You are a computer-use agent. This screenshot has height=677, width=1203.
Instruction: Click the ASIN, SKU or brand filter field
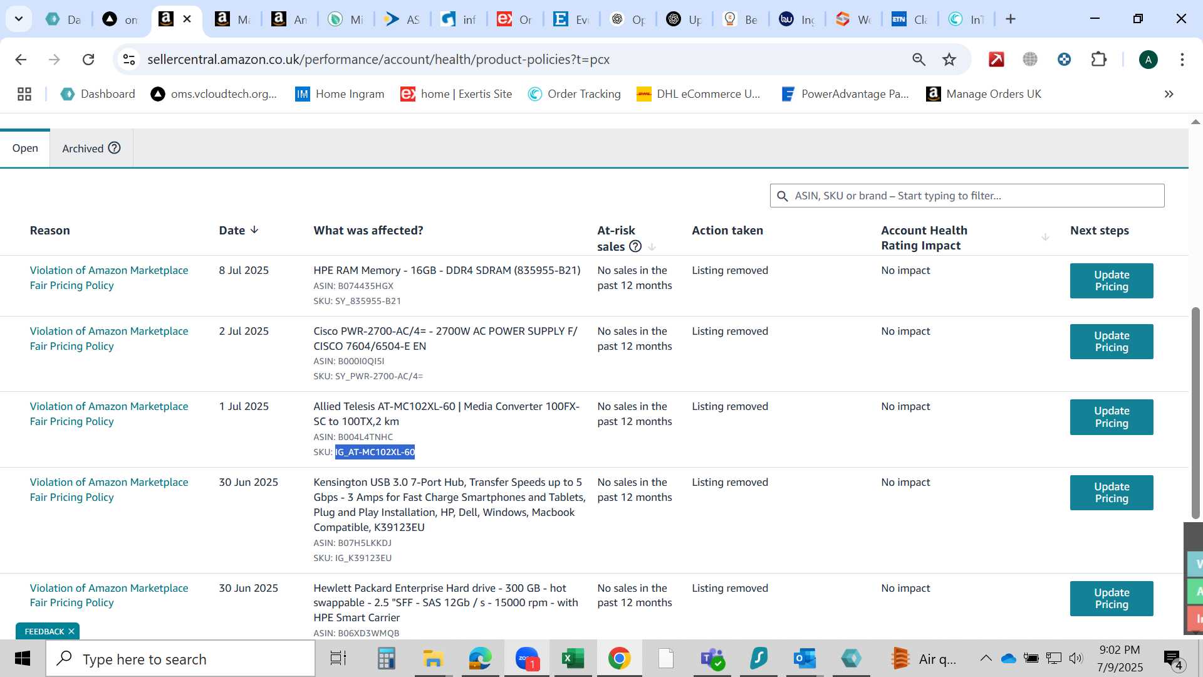[967, 196]
